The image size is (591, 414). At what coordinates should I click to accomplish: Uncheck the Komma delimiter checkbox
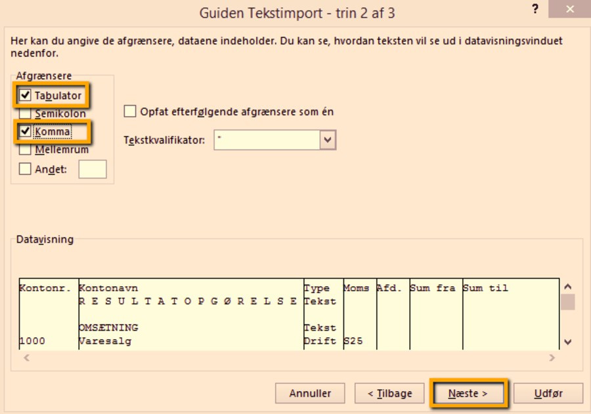click(x=26, y=132)
